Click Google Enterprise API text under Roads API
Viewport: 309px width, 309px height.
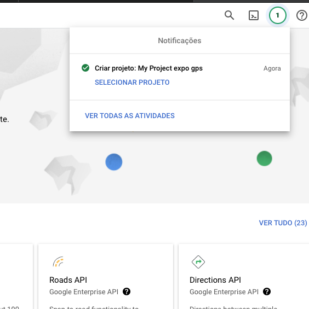pos(84,292)
